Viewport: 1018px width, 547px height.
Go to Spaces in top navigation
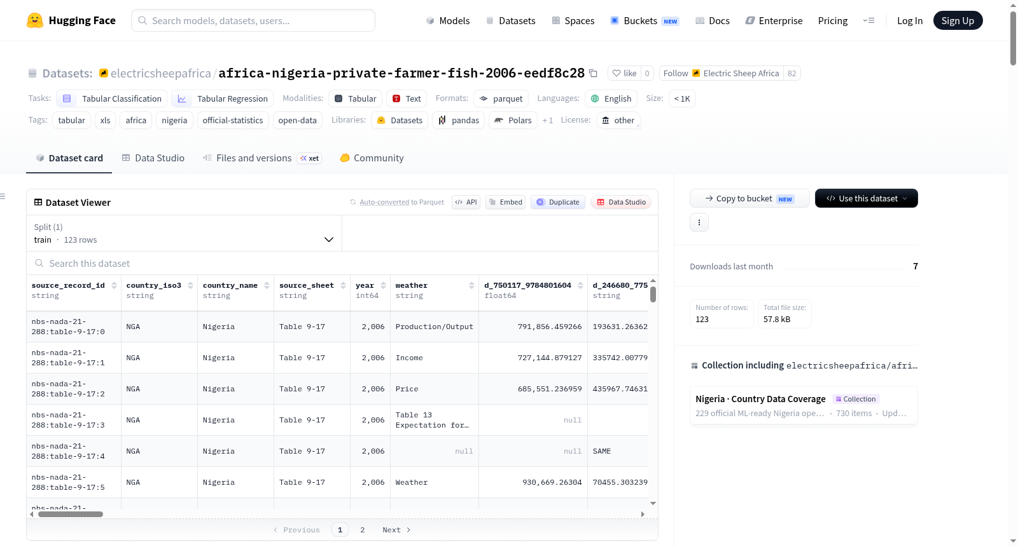coord(573,20)
